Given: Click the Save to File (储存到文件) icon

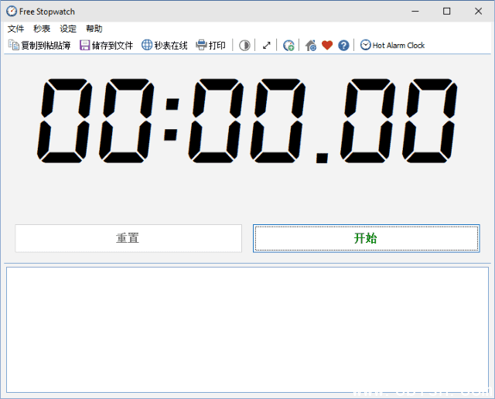Looking at the screenshot, I should [x=85, y=46].
